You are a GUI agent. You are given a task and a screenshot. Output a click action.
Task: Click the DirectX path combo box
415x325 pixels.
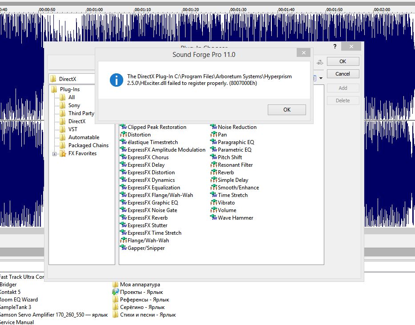72,79
